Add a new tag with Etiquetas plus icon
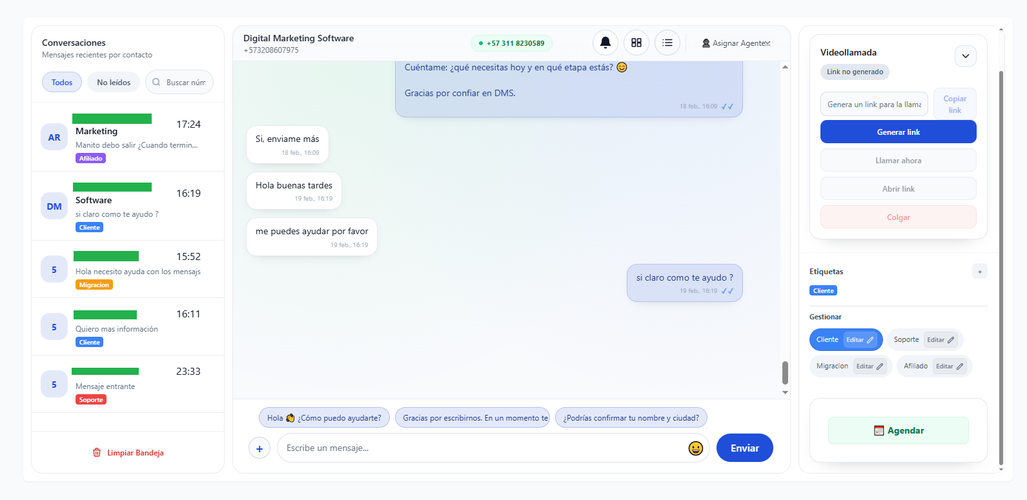The width and height of the screenshot is (1027, 500). tap(979, 272)
